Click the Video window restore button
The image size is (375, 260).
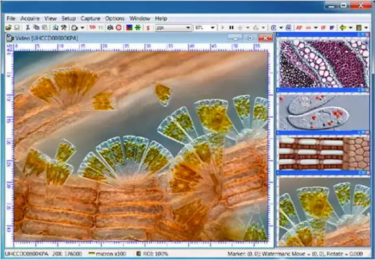click(250, 38)
